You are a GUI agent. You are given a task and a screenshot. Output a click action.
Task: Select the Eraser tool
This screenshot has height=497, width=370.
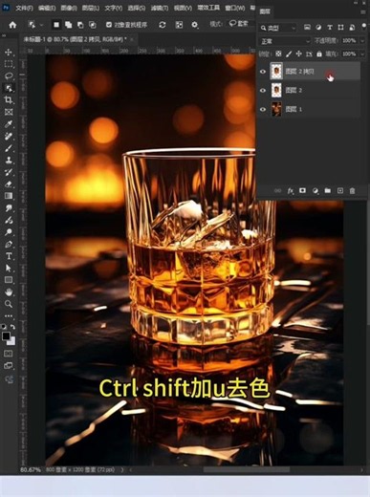(x=9, y=184)
